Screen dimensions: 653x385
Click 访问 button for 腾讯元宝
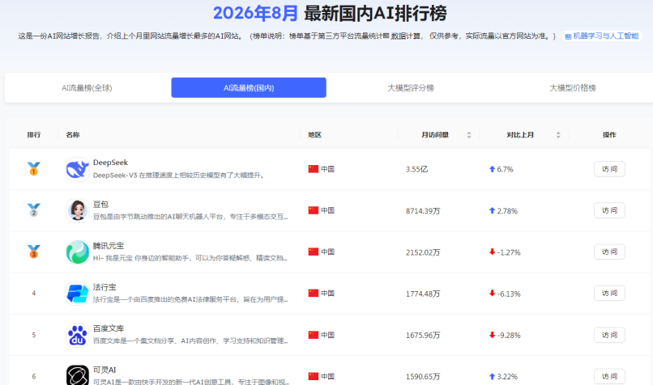coord(609,252)
